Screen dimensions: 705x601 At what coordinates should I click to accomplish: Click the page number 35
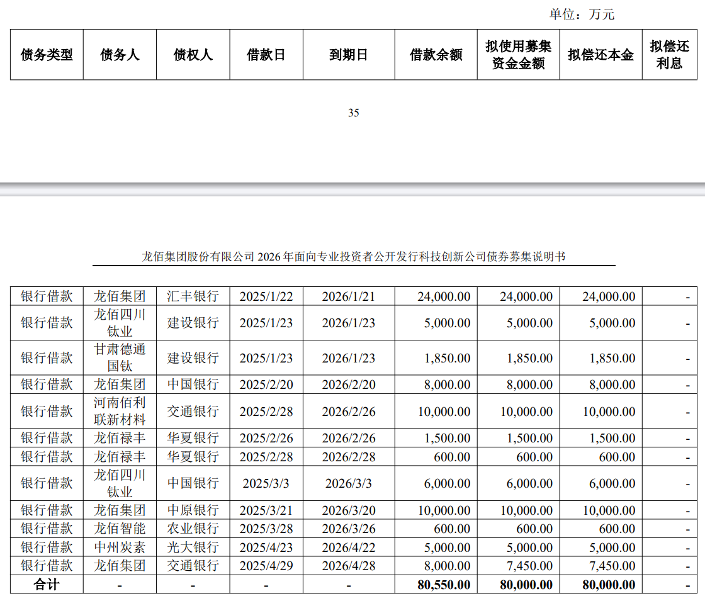[353, 113]
